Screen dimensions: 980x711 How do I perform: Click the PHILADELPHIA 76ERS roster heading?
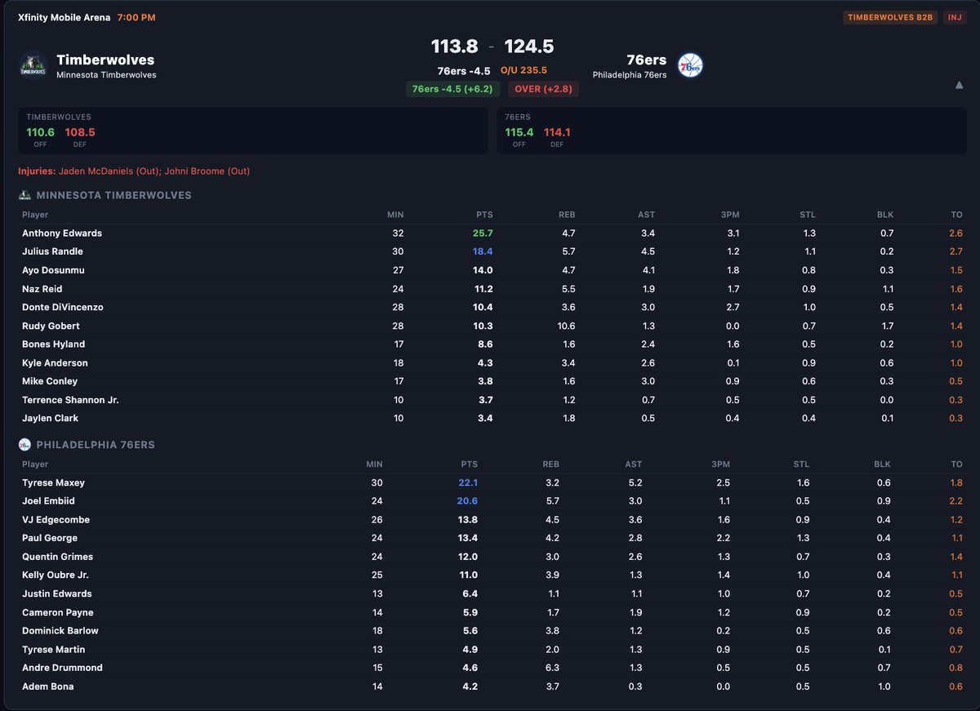pos(96,446)
